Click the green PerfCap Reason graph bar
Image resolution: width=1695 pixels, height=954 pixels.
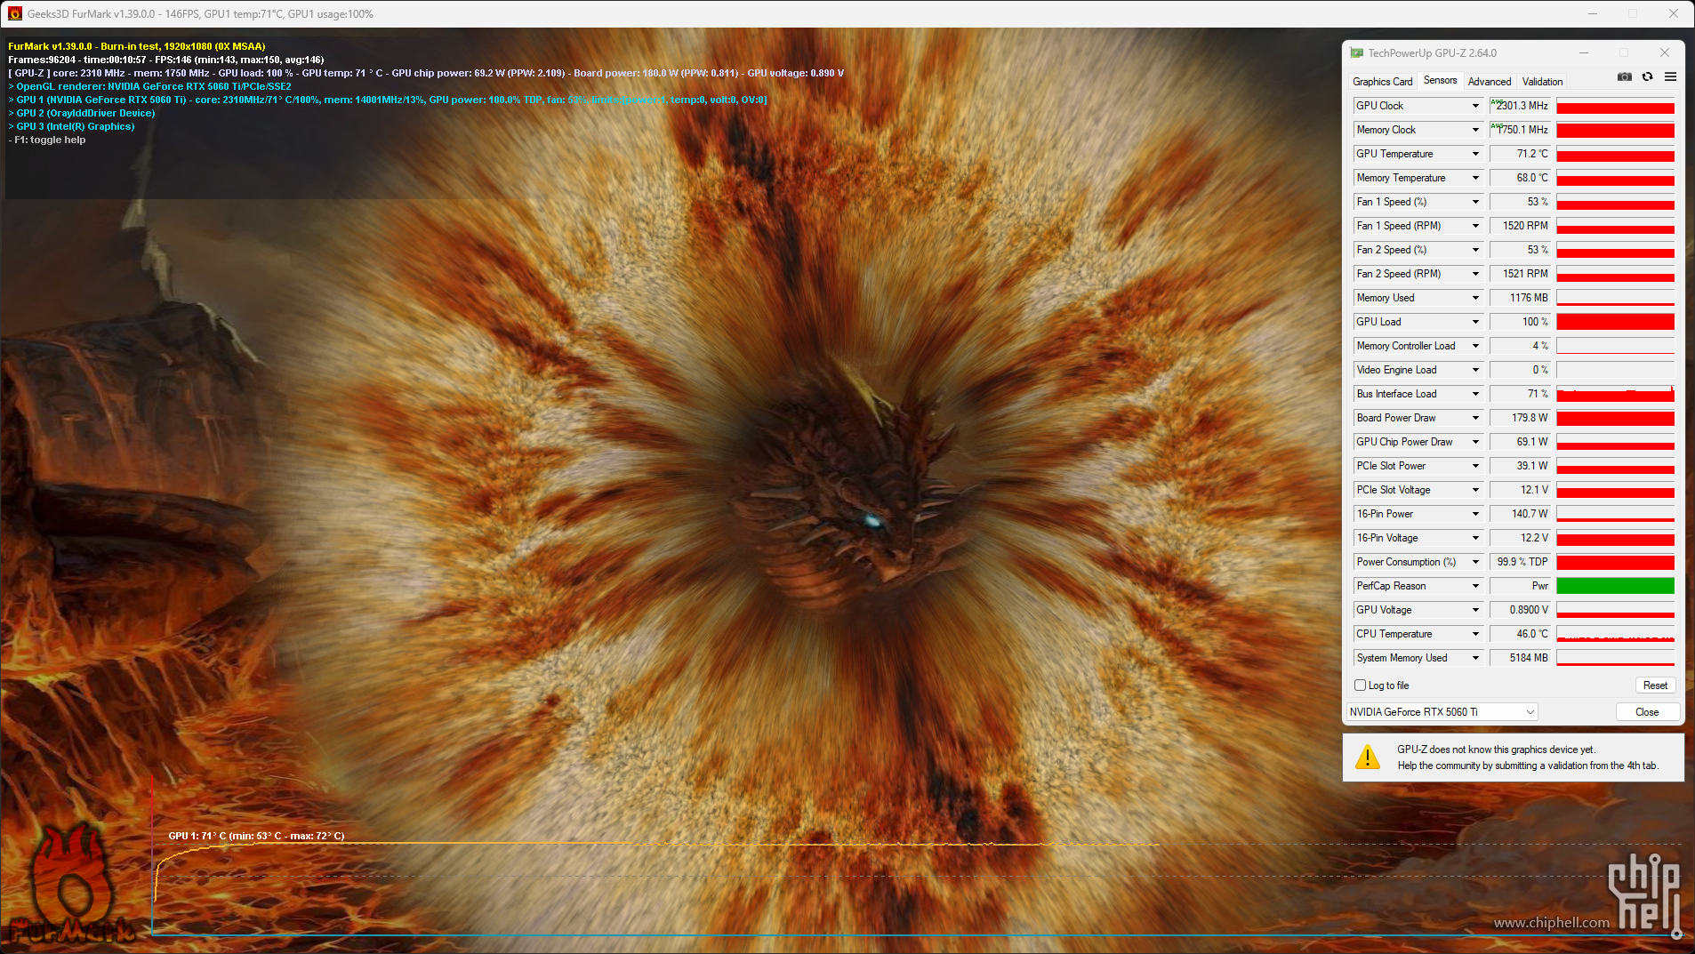tap(1615, 586)
